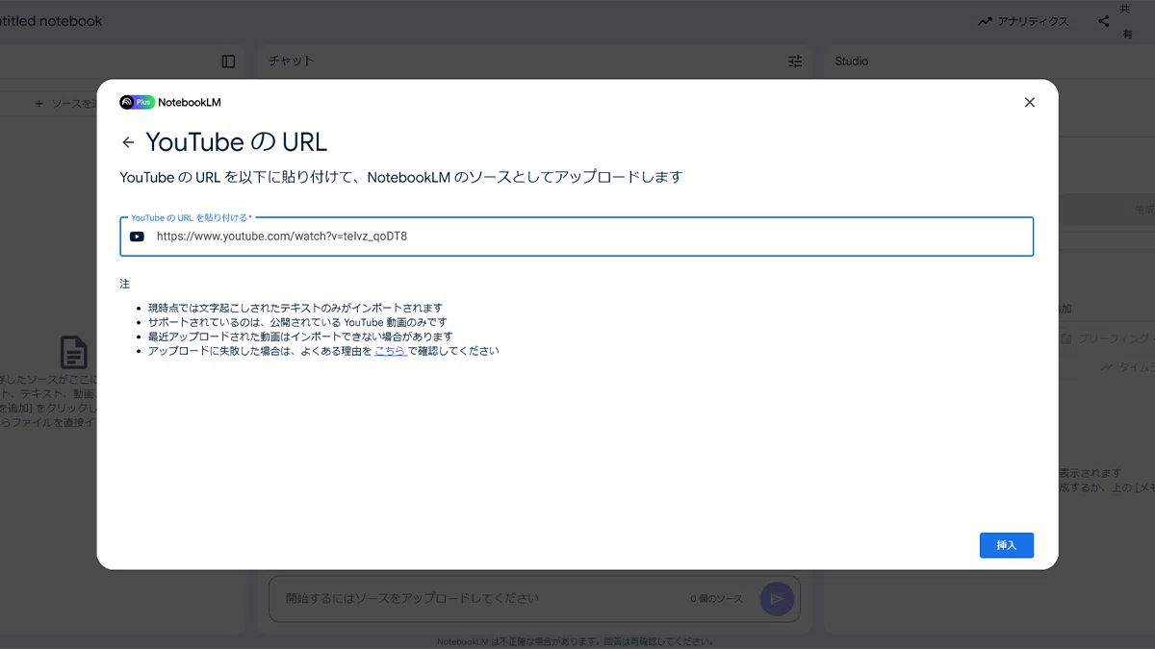
Task: Click the 0 個のソース counter
Action: [x=717, y=599]
